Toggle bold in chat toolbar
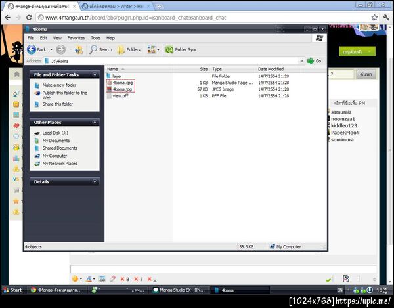This screenshot has height=308, width=394. coord(125,279)
